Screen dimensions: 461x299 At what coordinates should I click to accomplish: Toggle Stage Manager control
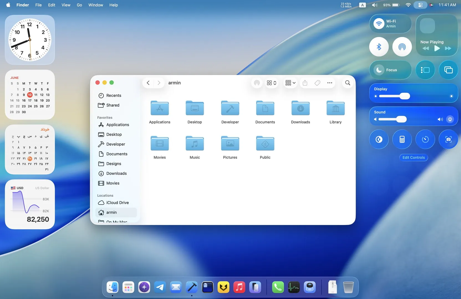pyautogui.click(x=425, y=70)
